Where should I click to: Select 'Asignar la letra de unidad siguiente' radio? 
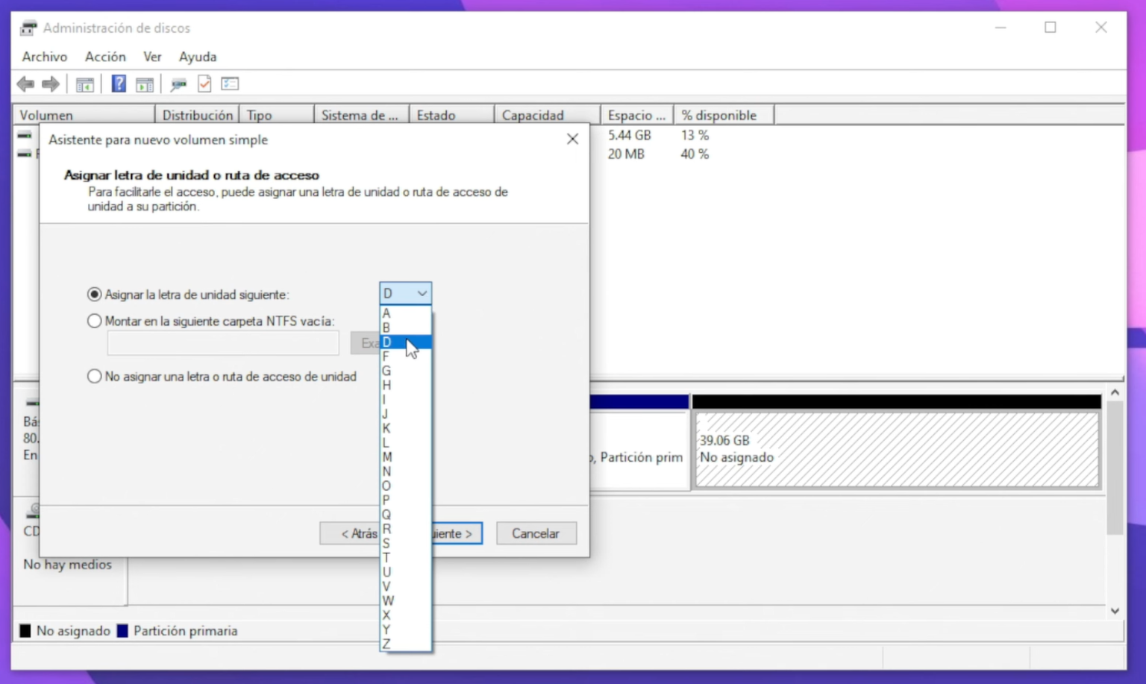pyautogui.click(x=94, y=295)
